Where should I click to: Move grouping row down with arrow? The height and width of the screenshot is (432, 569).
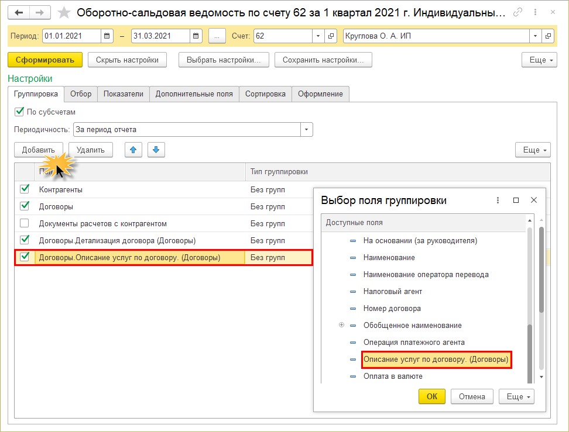(156, 150)
